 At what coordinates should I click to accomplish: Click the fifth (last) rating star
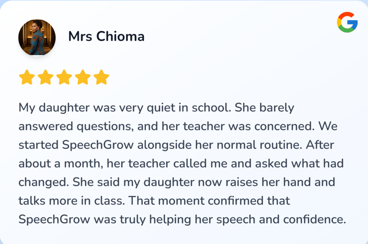(x=101, y=77)
